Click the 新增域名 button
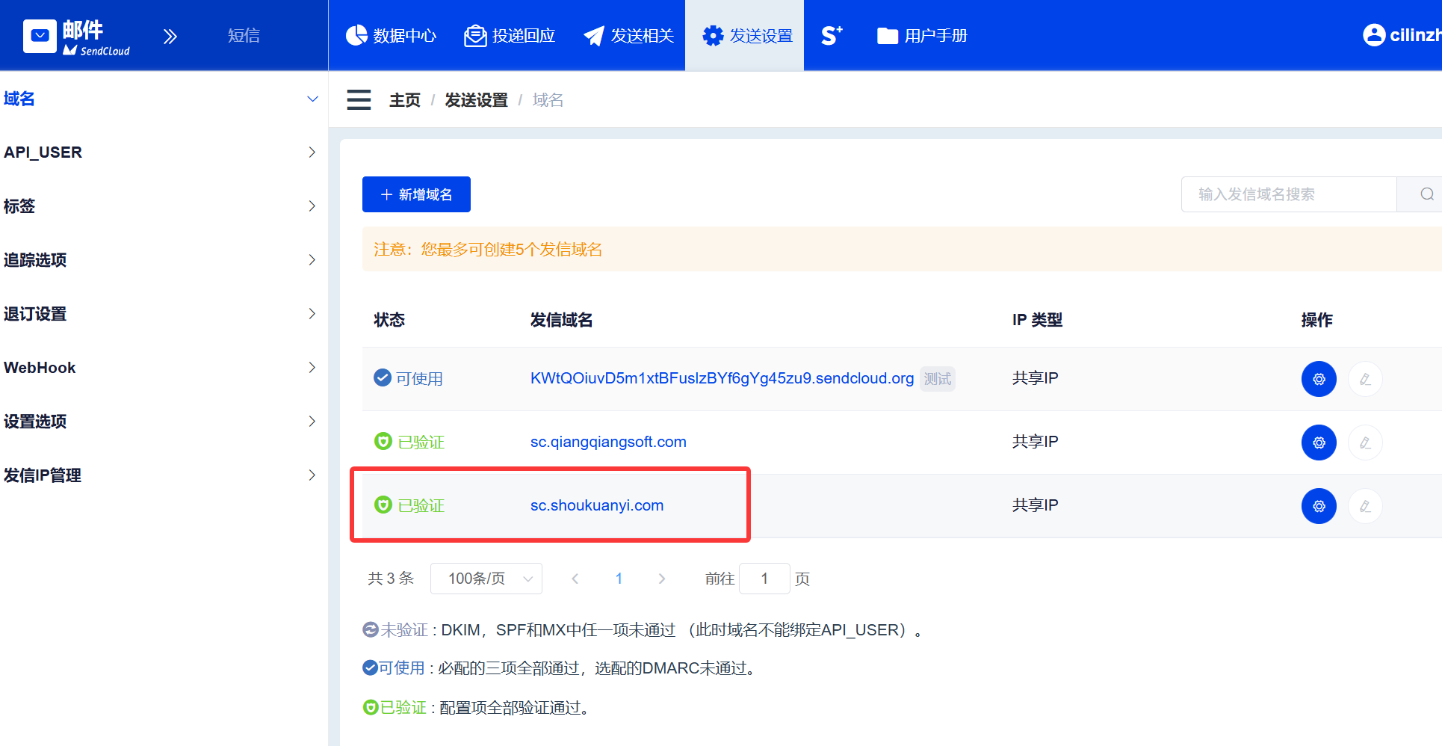Viewport: 1442px width, 746px height. coord(416,194)
